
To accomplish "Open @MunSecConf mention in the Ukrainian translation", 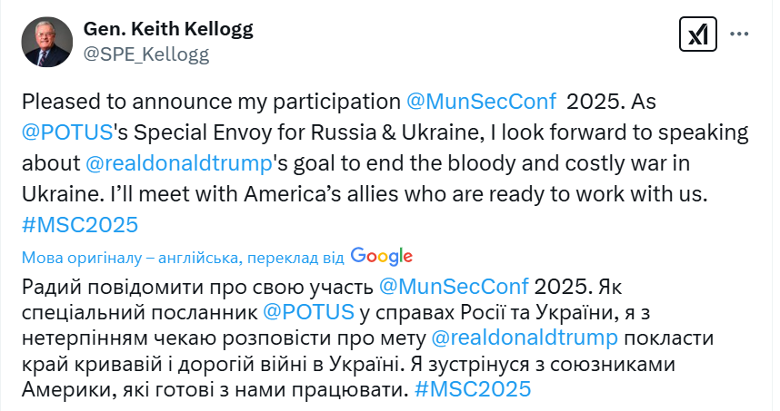I will (x=453, y=288).
